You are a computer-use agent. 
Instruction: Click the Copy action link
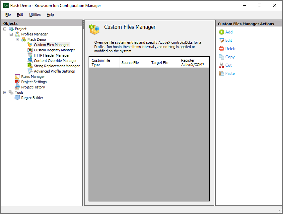pyautogui.click(x=230, y=57)
